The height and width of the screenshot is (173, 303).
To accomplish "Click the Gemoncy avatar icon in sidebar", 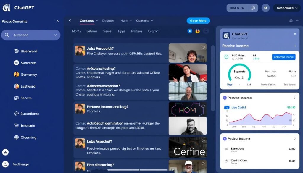I will click(16, 75).
